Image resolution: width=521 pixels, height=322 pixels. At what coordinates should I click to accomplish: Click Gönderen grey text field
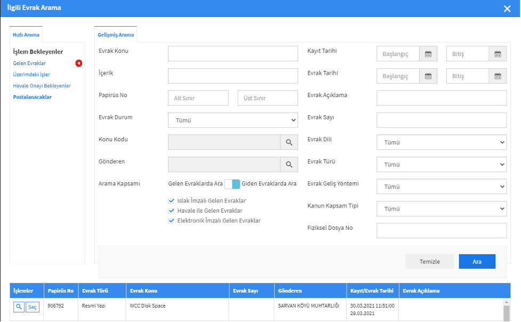coord(225,165)
